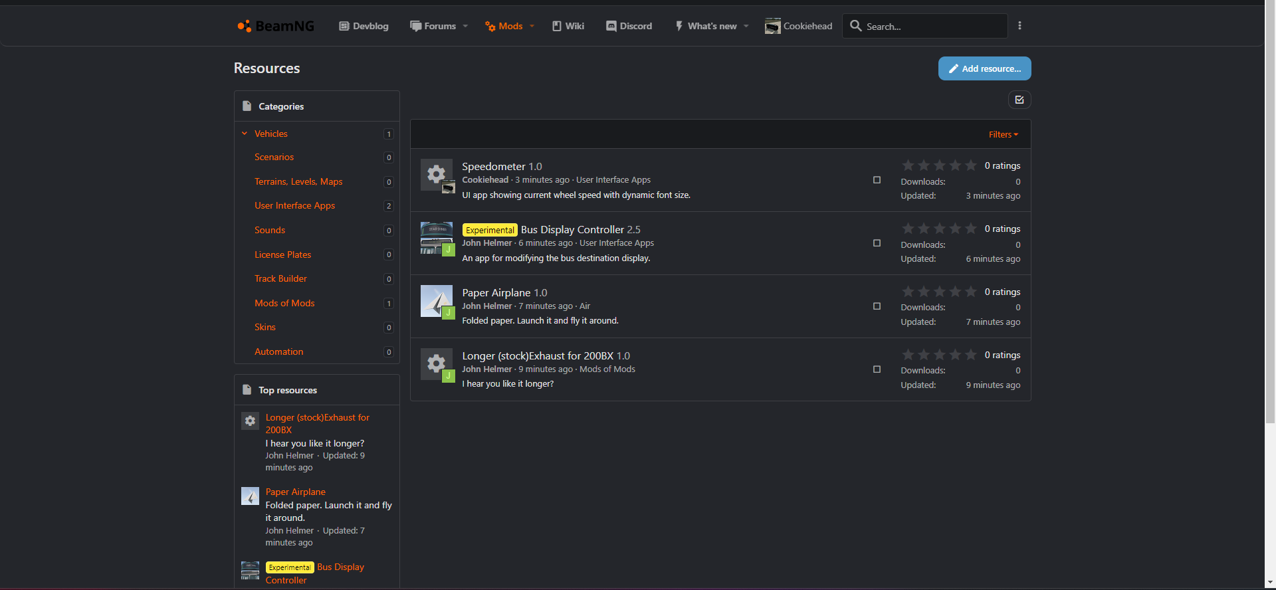1276x590 pixels.
Task: Click the select-all checkmark icon above list
Action: tap(1019, 100)
